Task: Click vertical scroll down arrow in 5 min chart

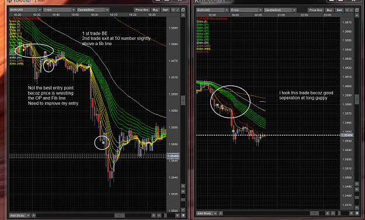Action: [357, 184]
